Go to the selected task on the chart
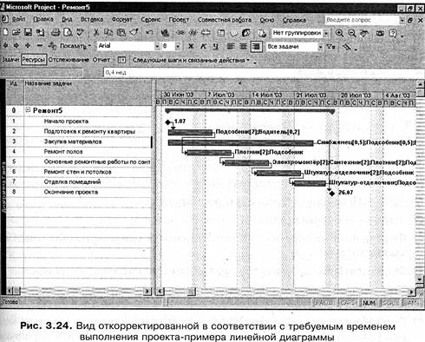The image size is (425, 342). (364, 33)
